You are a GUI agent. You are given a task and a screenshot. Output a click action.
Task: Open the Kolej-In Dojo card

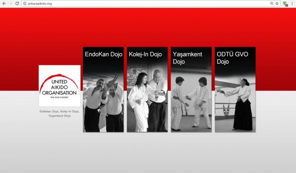tap(147, 89)
